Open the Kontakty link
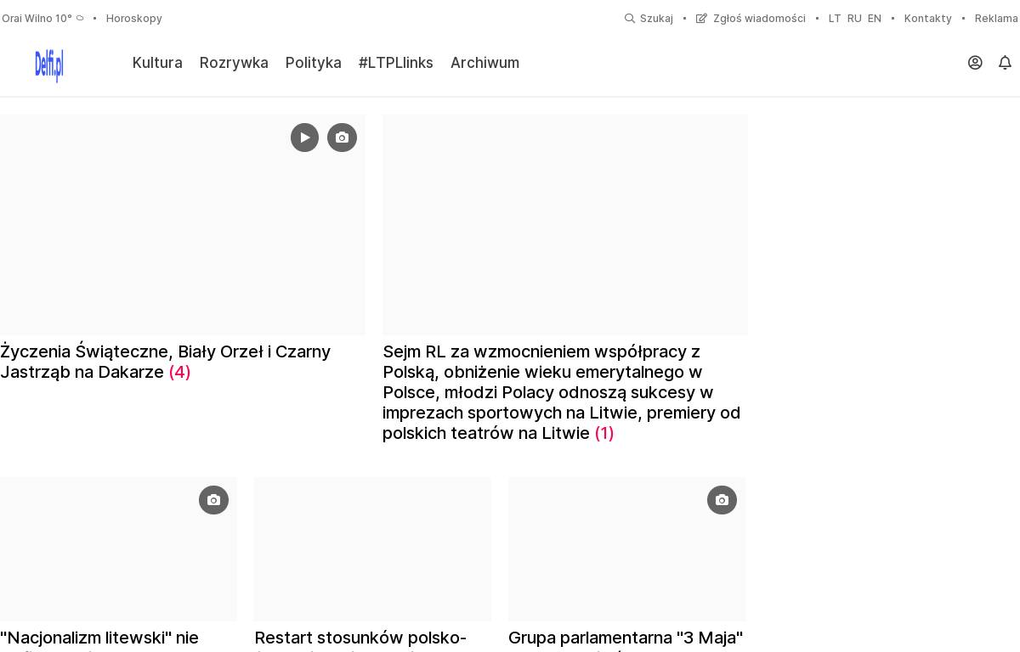 point(928,19)
